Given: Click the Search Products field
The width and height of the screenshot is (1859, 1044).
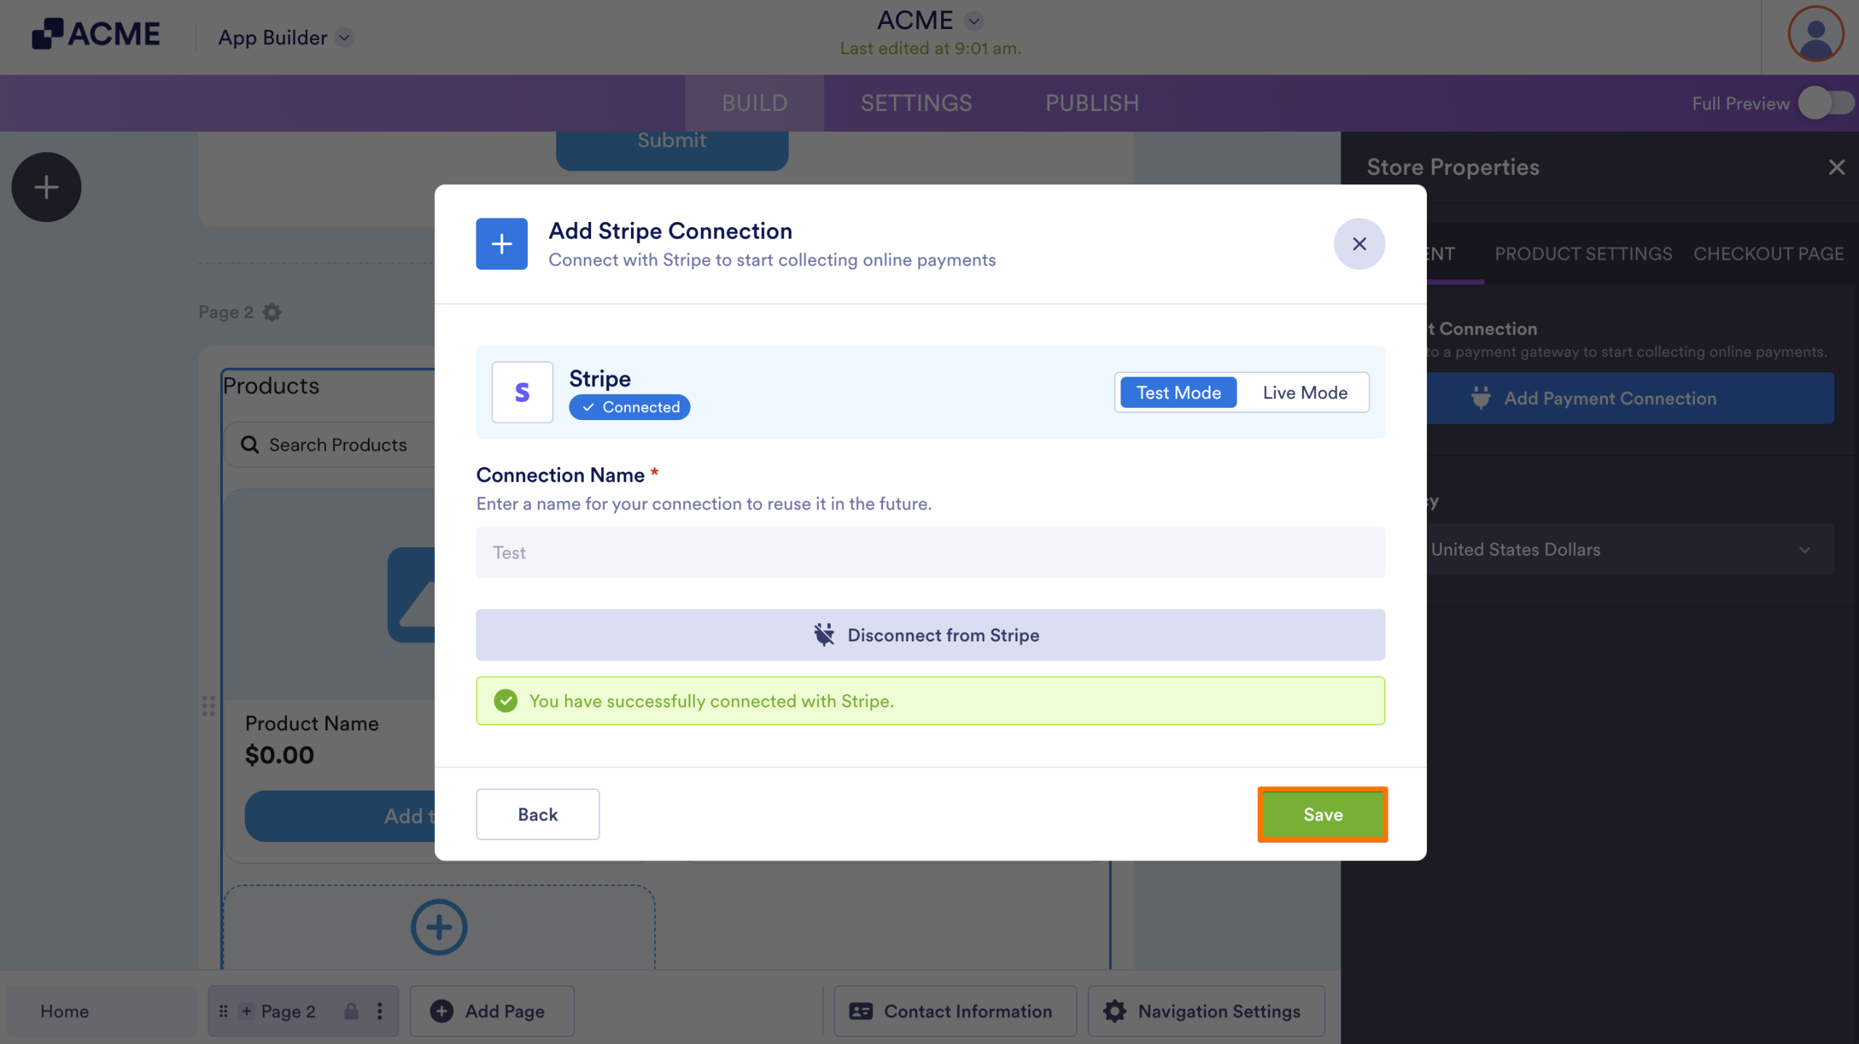Looking at the screenshot, I should coord(330,445).
